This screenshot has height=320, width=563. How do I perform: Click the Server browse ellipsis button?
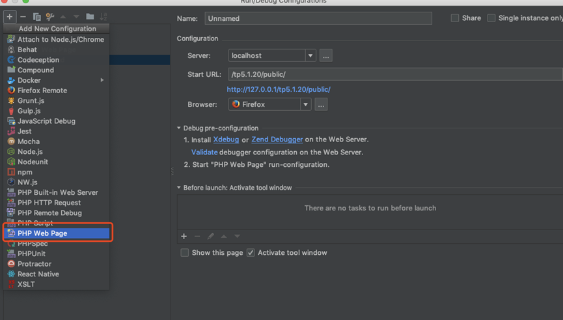point(325,56)
